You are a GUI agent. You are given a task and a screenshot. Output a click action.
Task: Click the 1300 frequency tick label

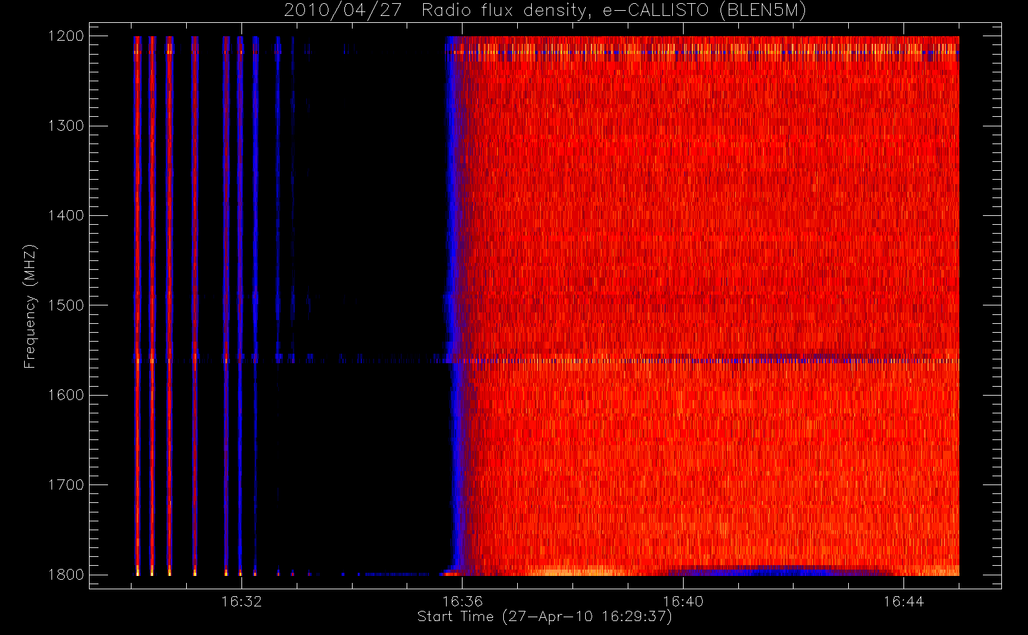pos(67,126)
